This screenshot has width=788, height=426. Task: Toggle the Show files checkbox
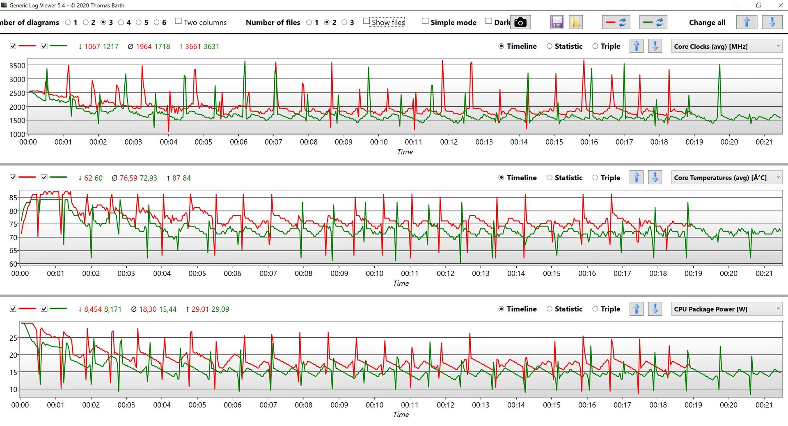click(367, 21)
